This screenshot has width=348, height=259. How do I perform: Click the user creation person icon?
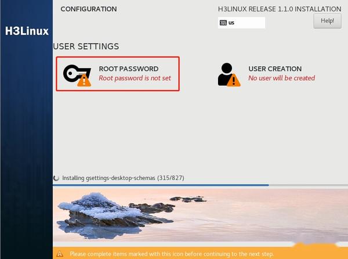click(x=229, y=75)
